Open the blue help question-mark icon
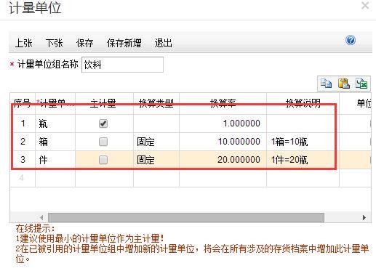The height and width of the screenshot is (271, 376). pyautogui.click(x=351, y=40)
